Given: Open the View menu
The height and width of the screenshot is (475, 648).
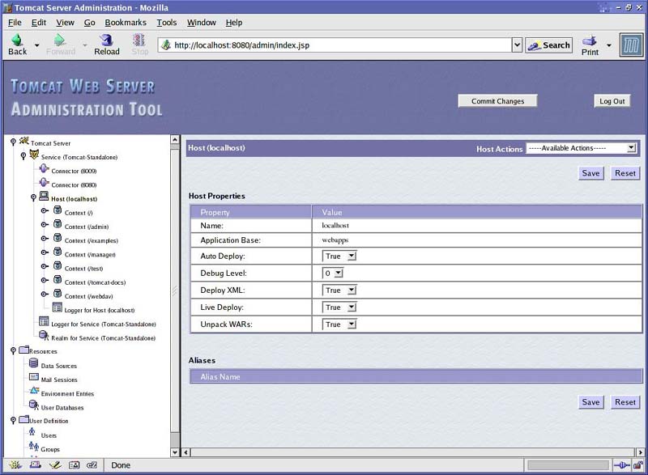Looking at the screenshot, I should tap(66, 23).
